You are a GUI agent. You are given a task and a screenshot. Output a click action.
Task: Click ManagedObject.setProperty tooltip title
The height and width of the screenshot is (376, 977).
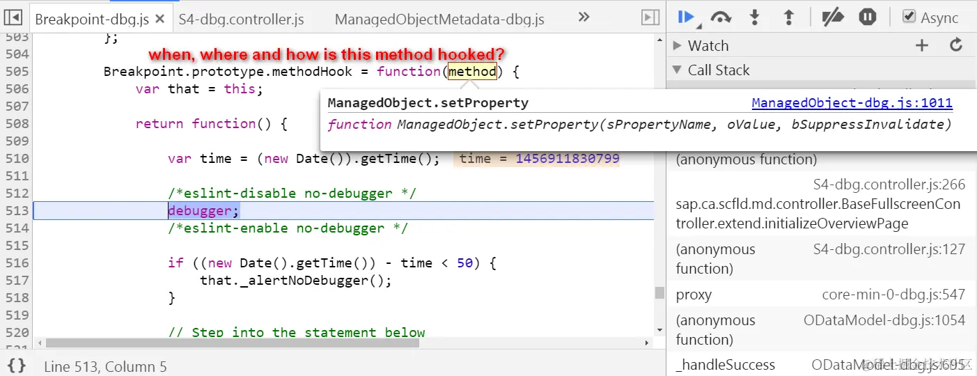pos(428,103)
